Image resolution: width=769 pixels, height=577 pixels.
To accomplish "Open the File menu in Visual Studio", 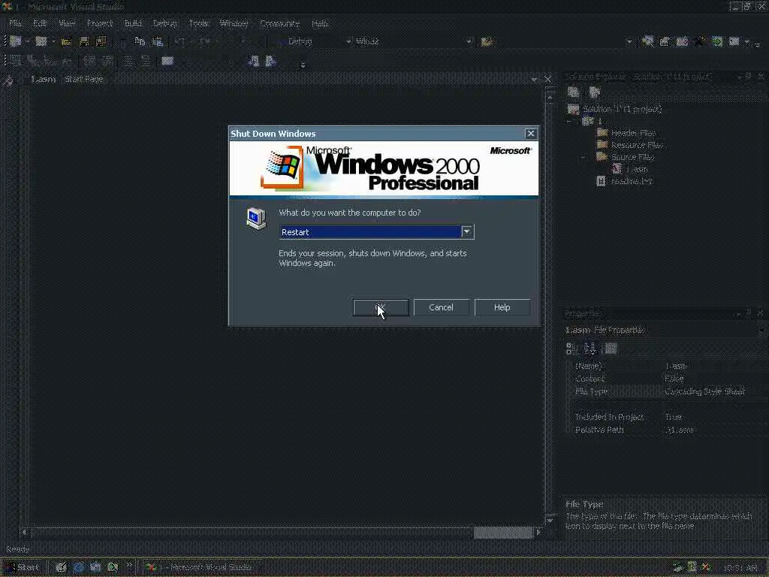I will pyautogui.click(x=16, y=23).
